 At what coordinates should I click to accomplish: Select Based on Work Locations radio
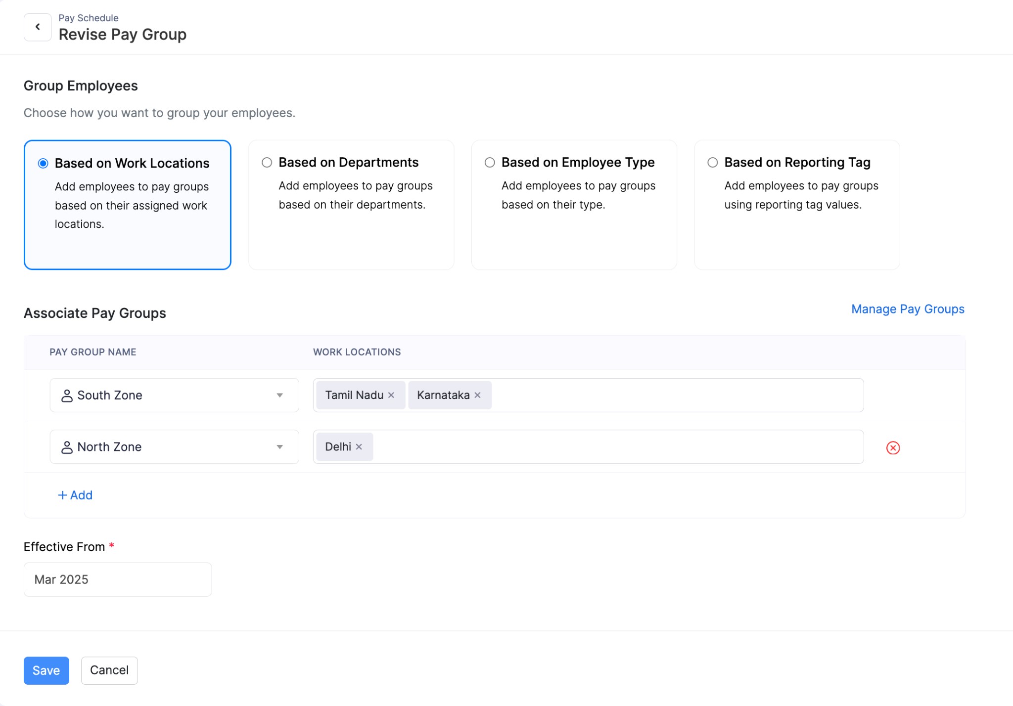coord(44,164)
